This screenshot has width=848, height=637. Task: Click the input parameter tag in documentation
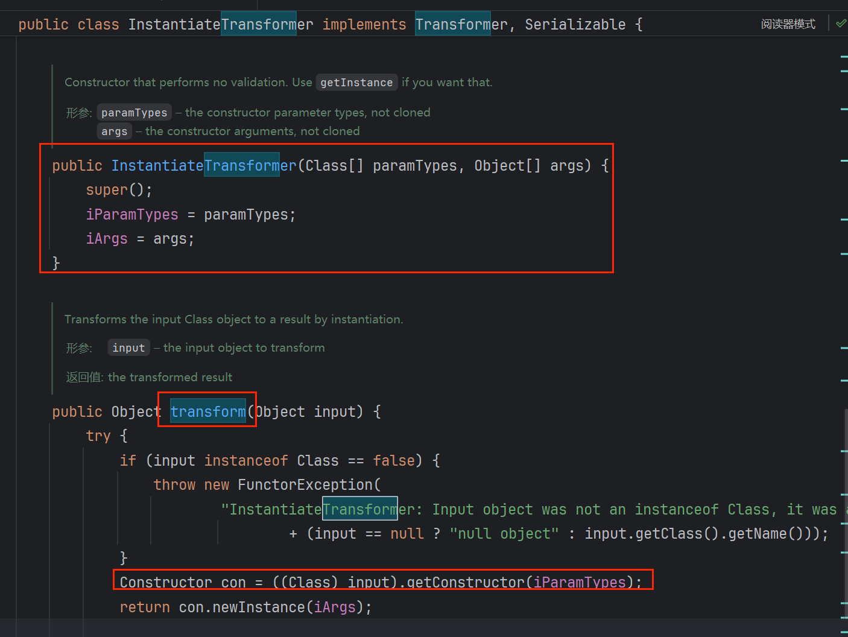tap(128, 348)
